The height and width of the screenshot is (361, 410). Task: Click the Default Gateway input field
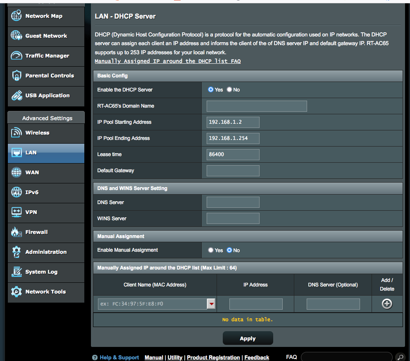click(233, 171)
